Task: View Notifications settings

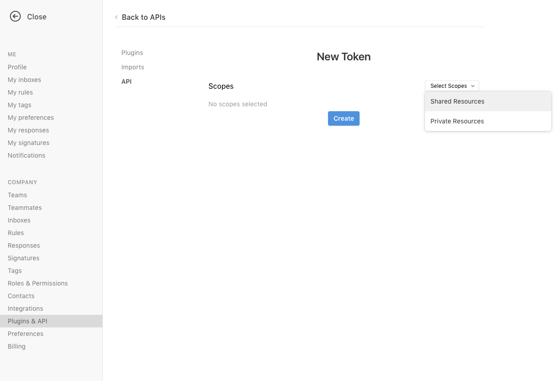Action: click(26, 155)
